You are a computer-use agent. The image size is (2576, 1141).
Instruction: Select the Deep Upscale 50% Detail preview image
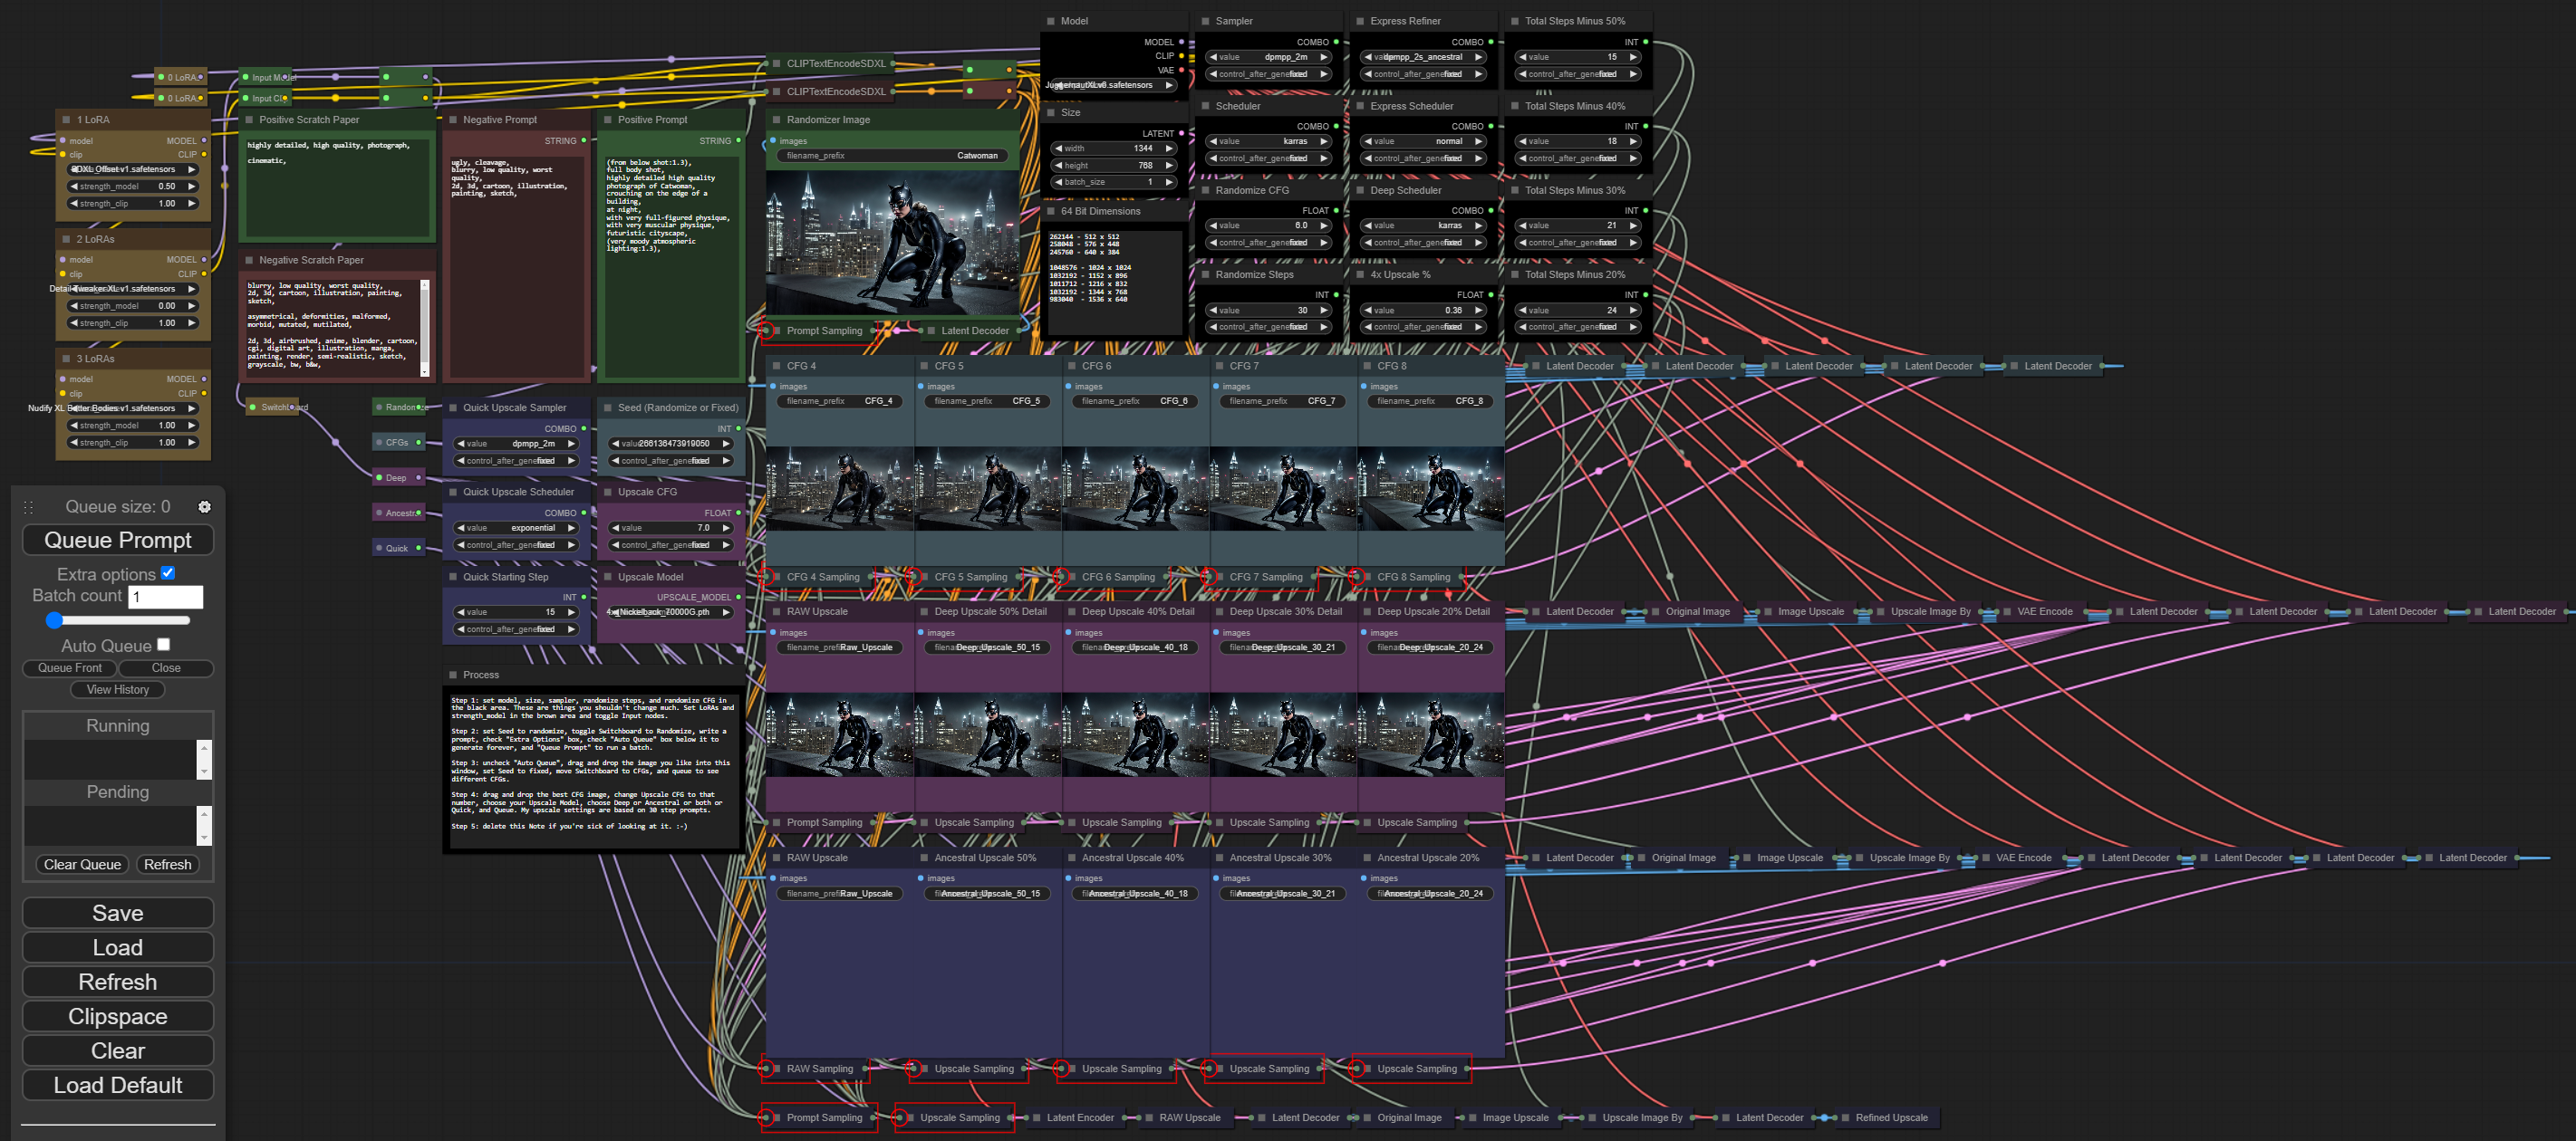point(988,735)
